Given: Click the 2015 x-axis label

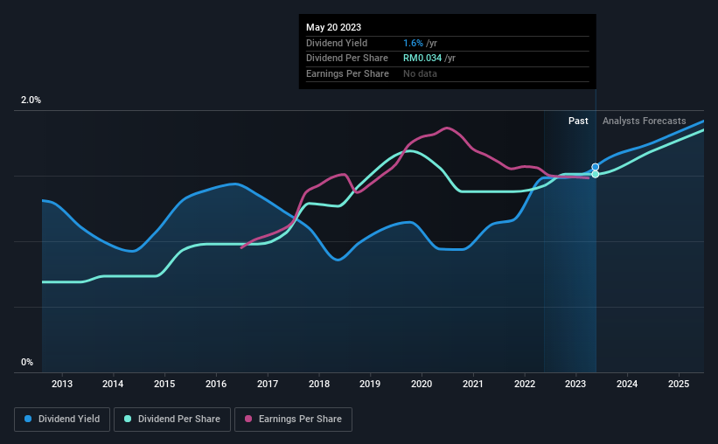Looking at the screenshot, I should [164, 384].
